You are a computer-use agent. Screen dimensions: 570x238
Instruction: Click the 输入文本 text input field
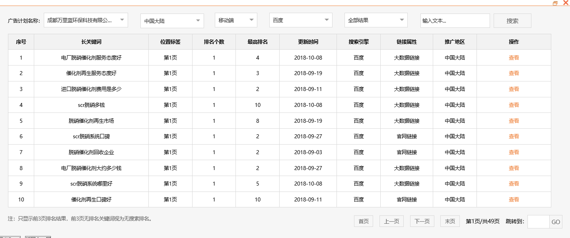tap(455, 20)
